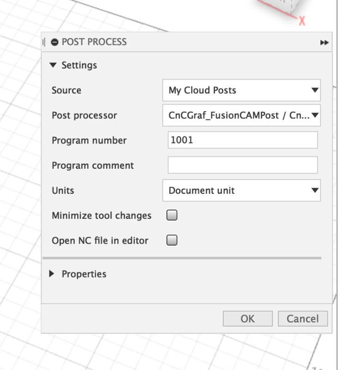Expand the Properties section
Viewport: 338px width, 370px height.
[x=51, y=274]
